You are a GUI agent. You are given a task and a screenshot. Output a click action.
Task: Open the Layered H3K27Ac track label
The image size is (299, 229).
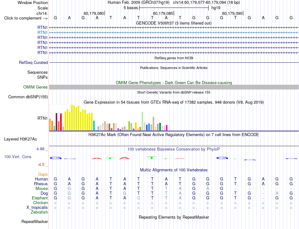click(20, 139)
